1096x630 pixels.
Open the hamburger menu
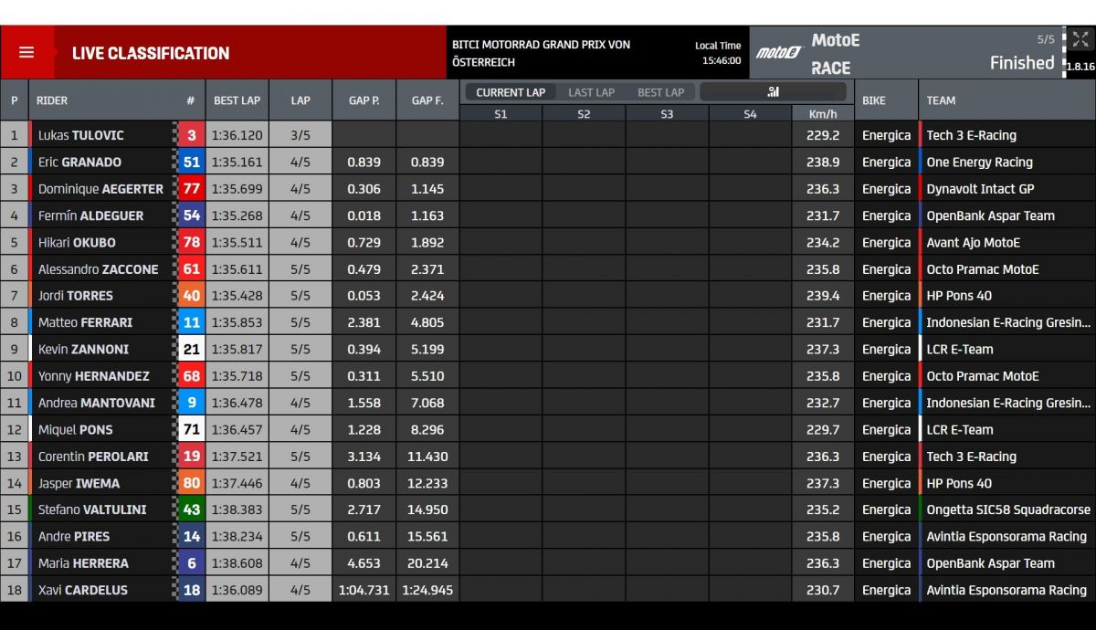point(26,53)
